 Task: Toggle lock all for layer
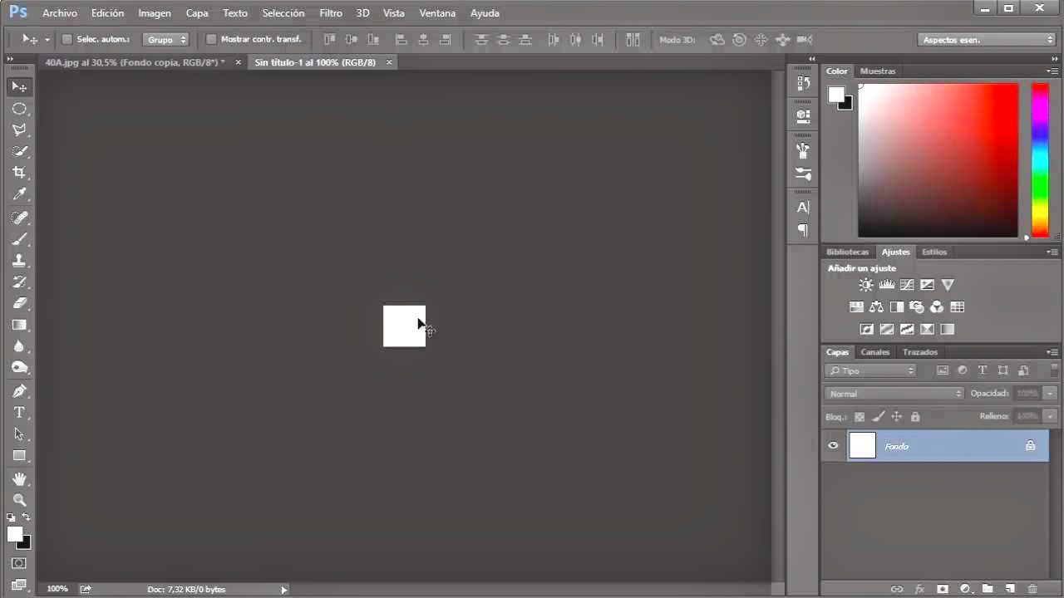coord(915,417)
